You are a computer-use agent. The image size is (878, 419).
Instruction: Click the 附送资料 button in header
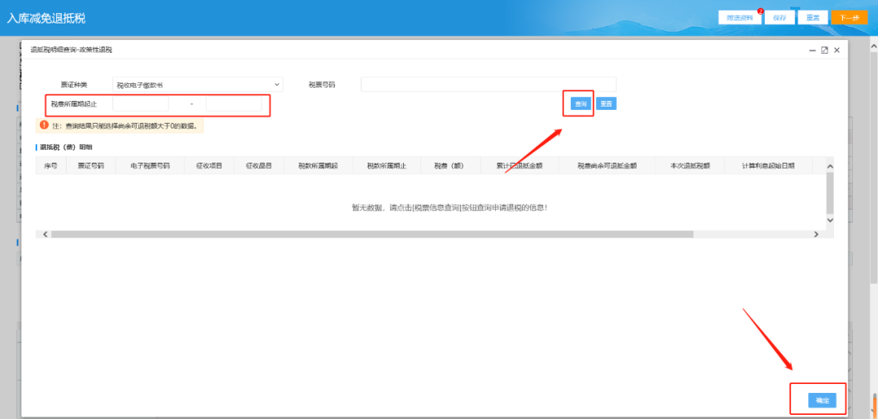click(740, 18)
